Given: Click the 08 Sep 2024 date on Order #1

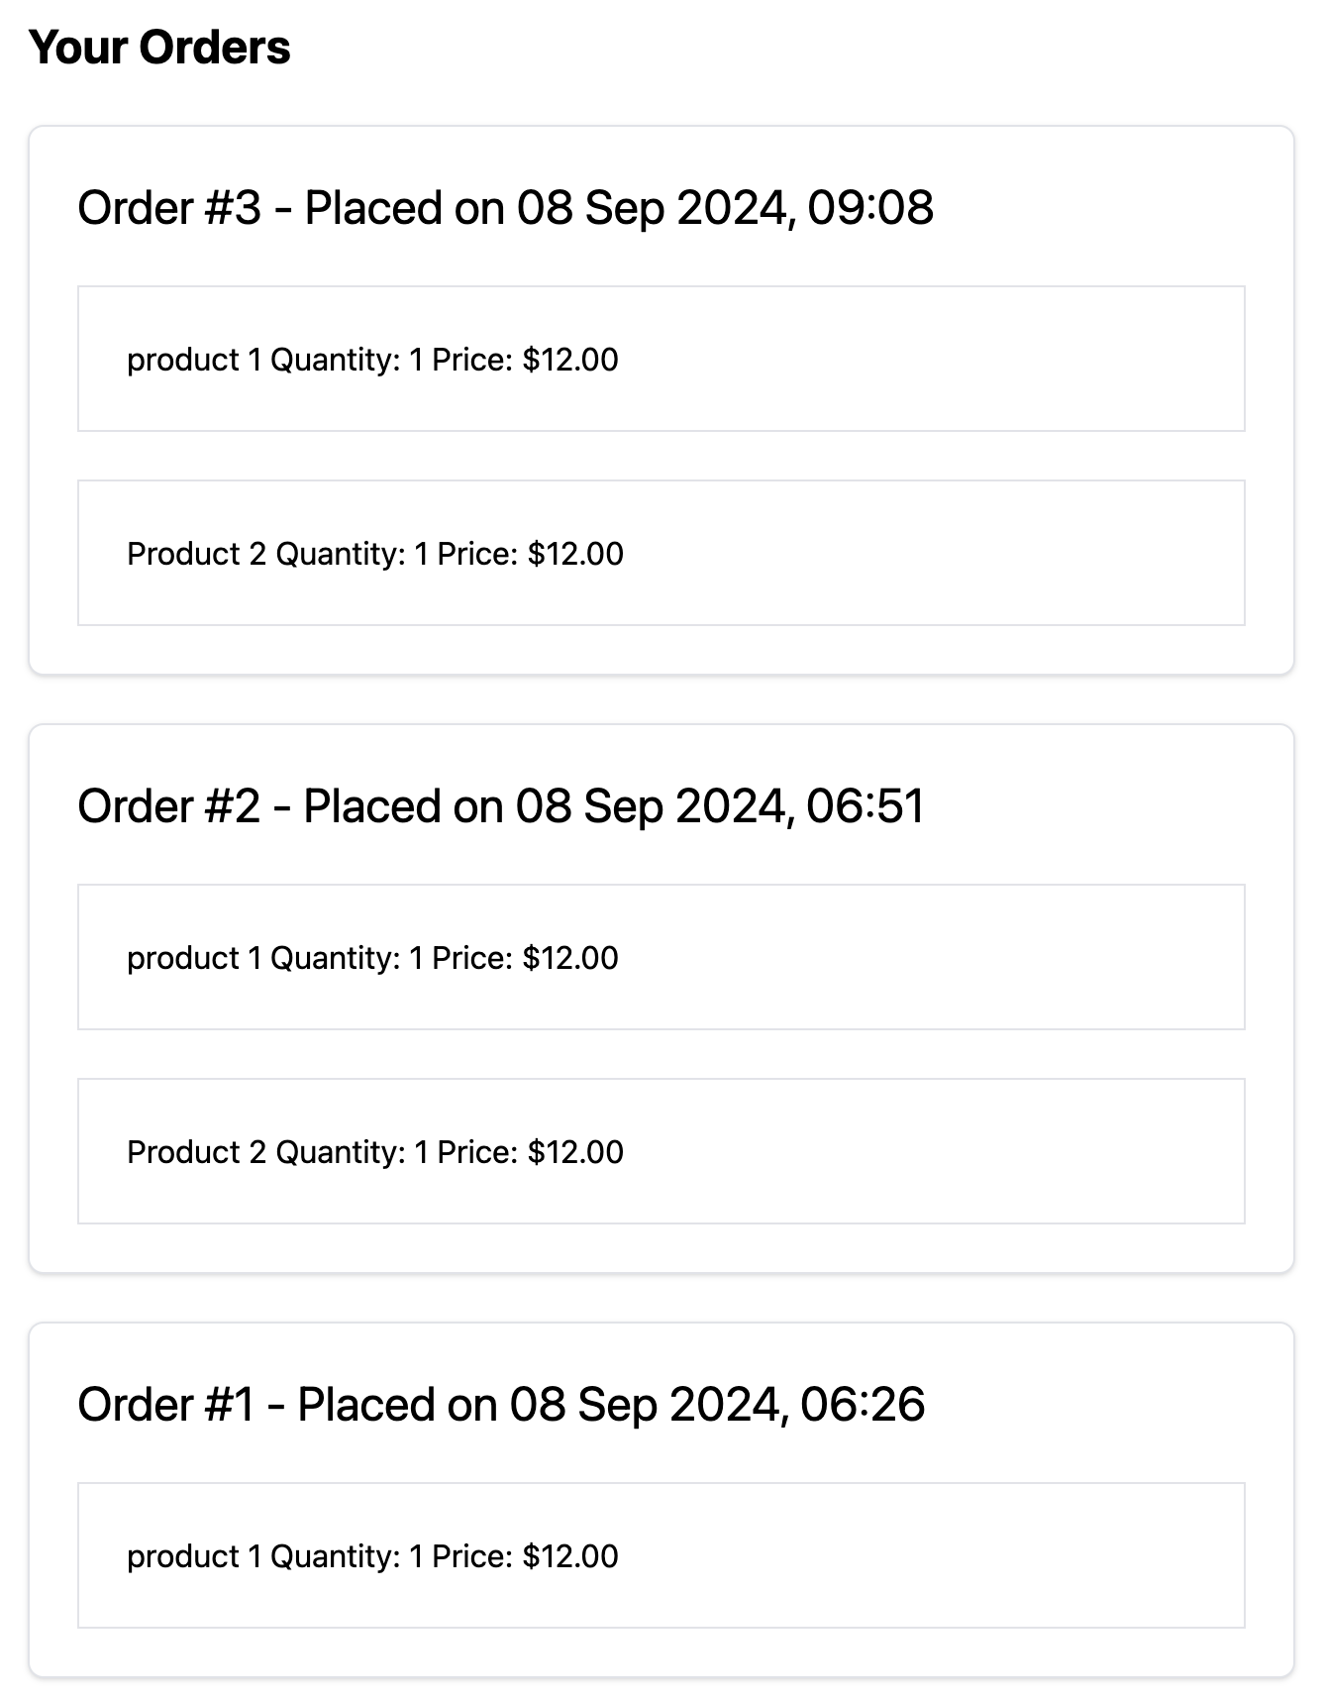Looking at the screenshot, I should [x=647, y=1405].
